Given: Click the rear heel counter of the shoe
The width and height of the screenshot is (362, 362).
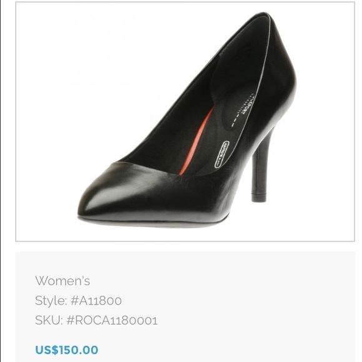Looking at the screenshot, I should [x=283, y=76].
